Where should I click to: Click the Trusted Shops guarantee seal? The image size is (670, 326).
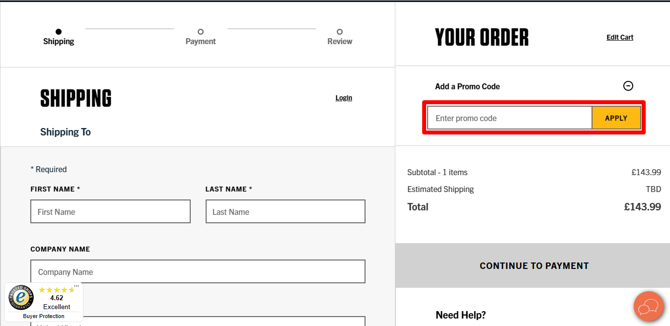[x=21, y=298]
